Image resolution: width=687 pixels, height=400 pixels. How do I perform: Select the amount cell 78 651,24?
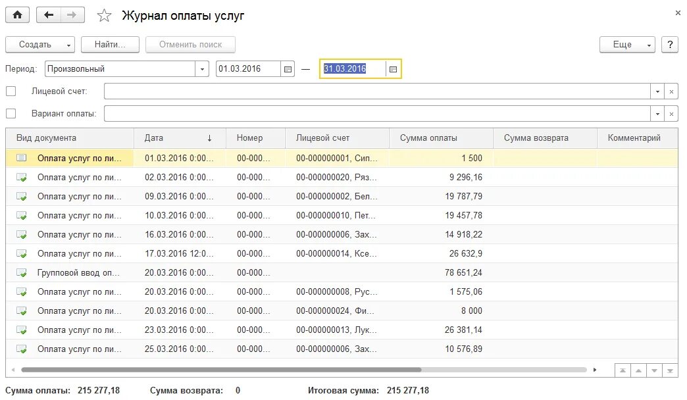tap(441, 272)
